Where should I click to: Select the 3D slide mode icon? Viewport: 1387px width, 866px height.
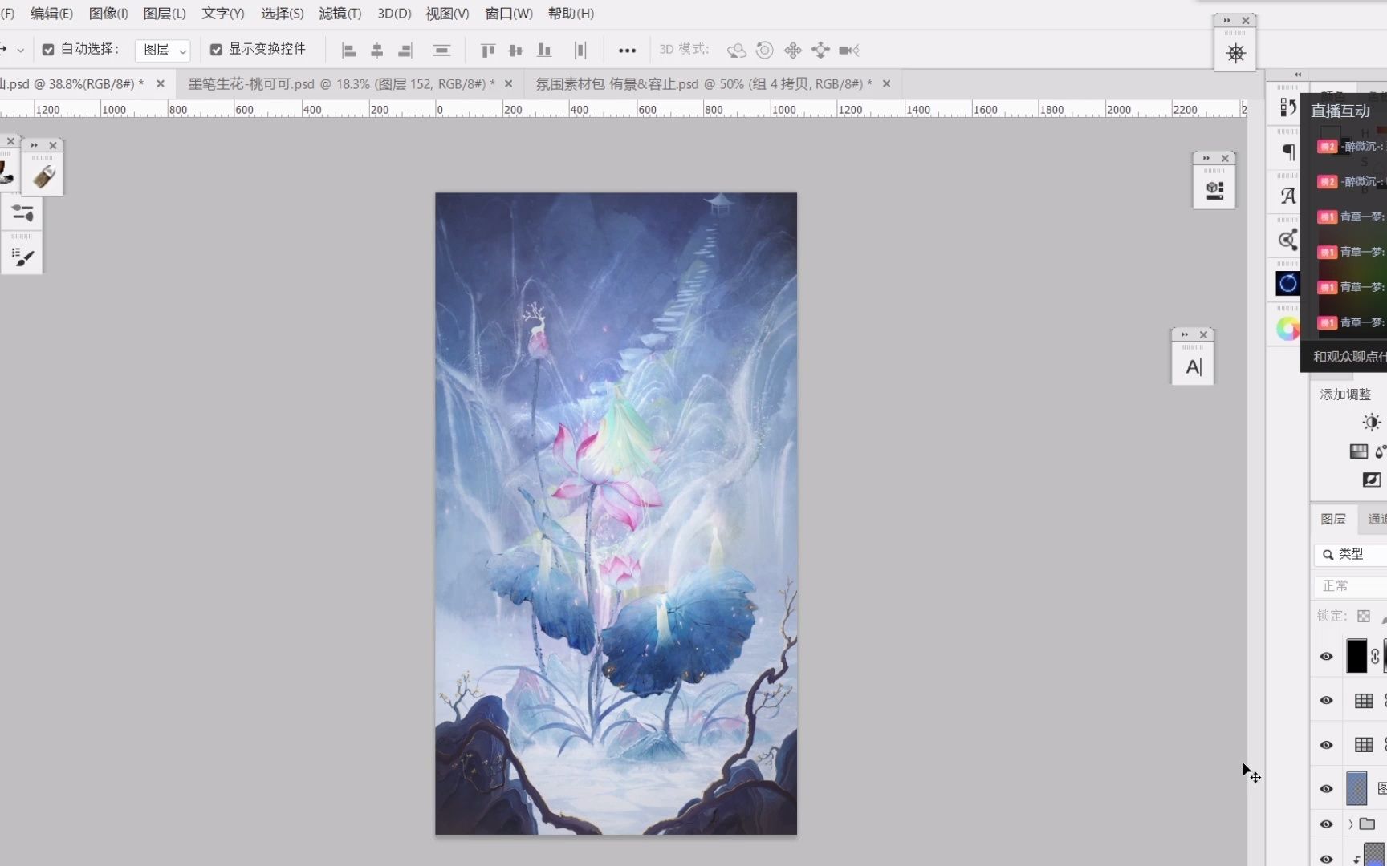(820, 51)
